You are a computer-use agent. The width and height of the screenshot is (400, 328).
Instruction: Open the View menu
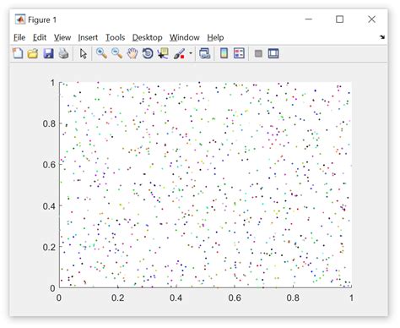(62, 37)
